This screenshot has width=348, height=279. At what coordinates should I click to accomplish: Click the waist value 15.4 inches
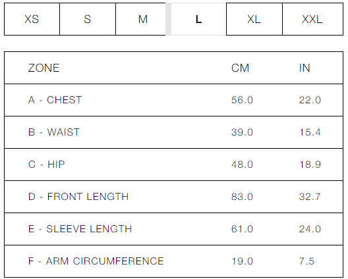click(310, 132)
